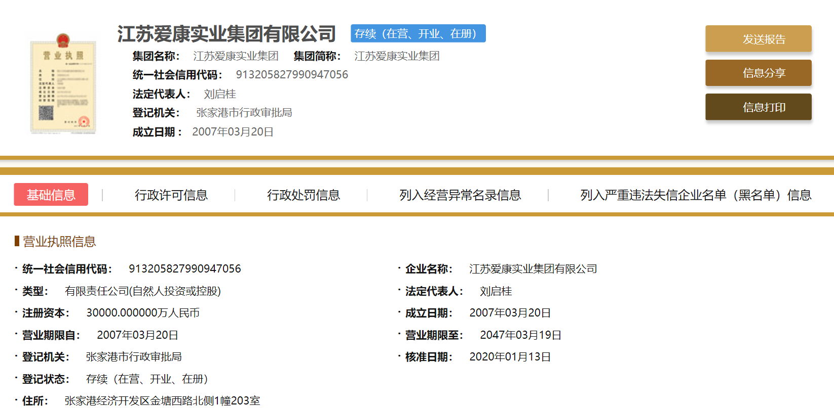Viewport: 834px width, 408px height.
Task: Select the 基础信息 tab
Action: coord(51,195)
